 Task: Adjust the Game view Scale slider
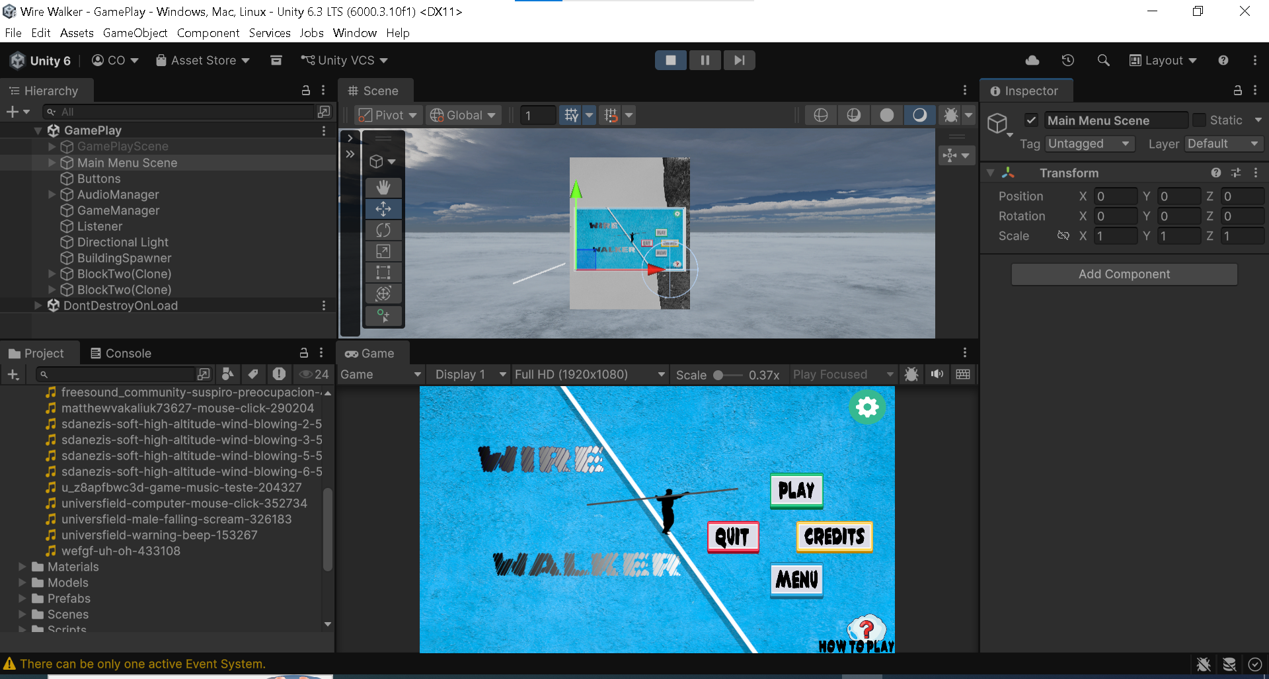(x=727, y=375)
